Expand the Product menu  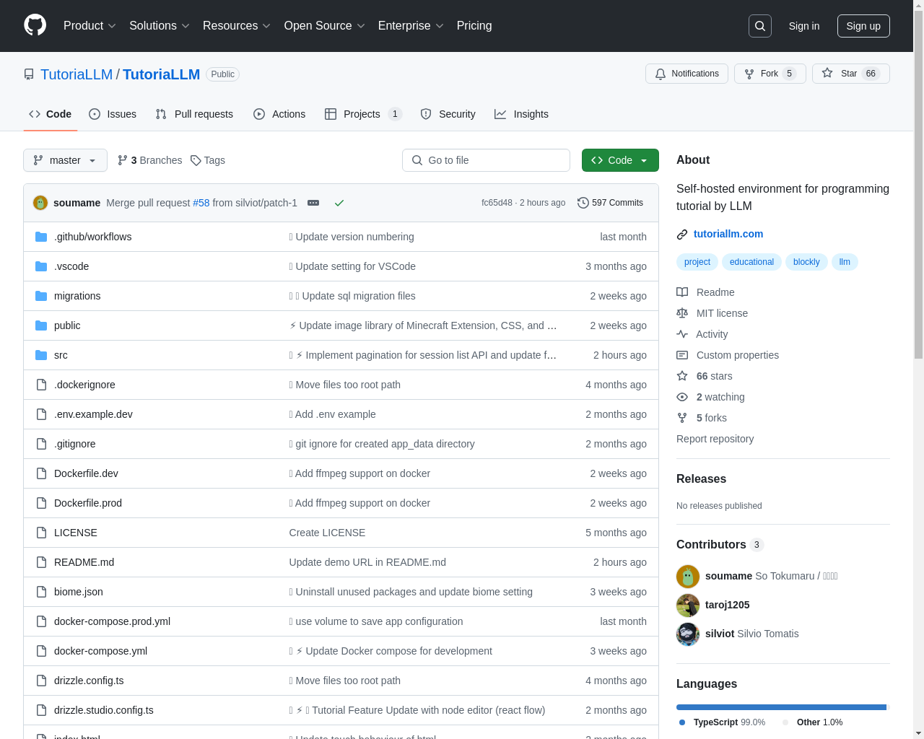pyautogui.click(x=90, y=26)
